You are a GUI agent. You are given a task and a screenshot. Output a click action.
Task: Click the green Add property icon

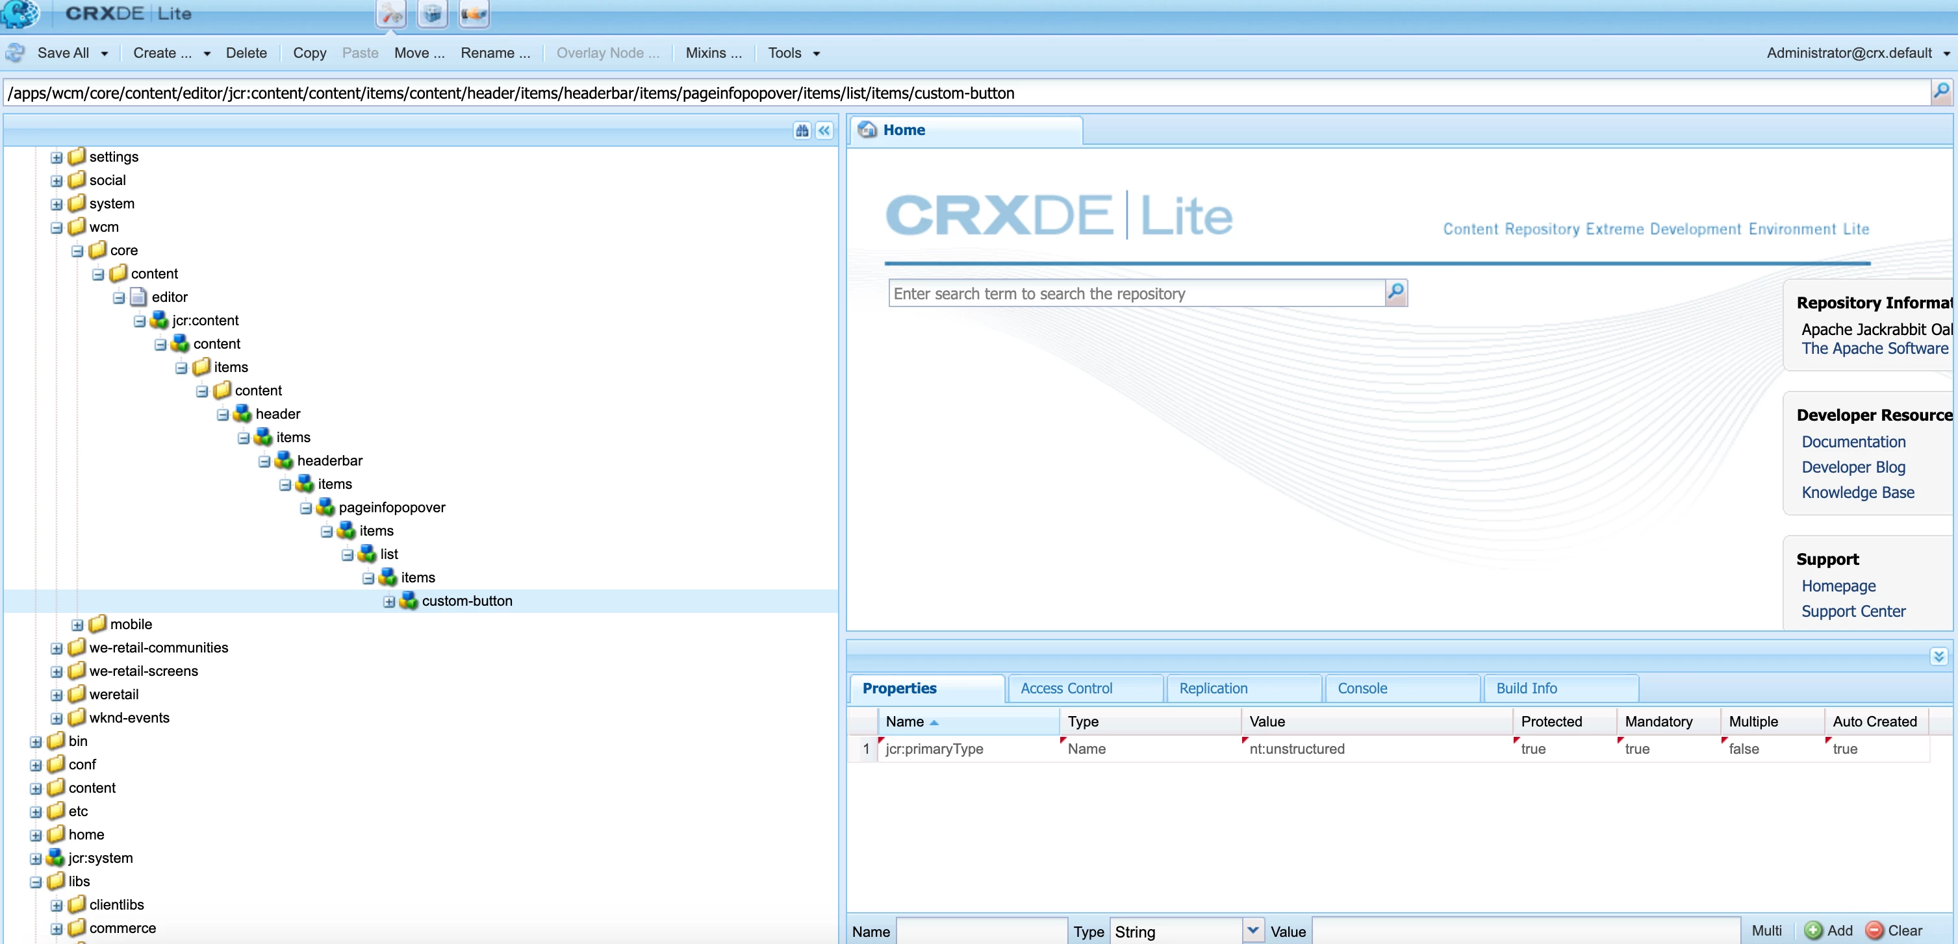[1813, 930]
